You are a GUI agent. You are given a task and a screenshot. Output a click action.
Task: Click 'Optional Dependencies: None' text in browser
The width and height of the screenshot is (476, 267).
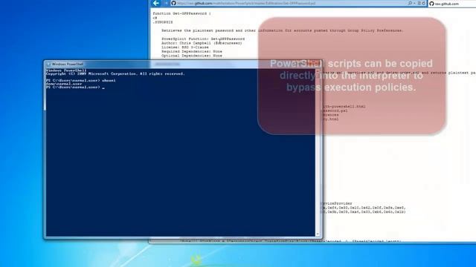[192, 56]
